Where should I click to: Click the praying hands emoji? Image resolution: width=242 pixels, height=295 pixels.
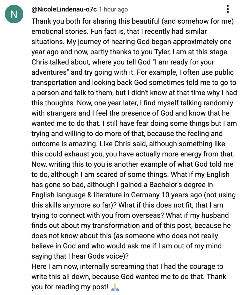coord(115,287)
